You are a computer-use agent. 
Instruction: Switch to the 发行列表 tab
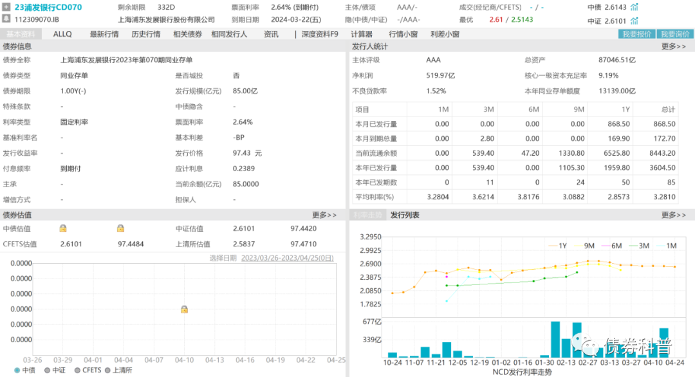(405, 215)
